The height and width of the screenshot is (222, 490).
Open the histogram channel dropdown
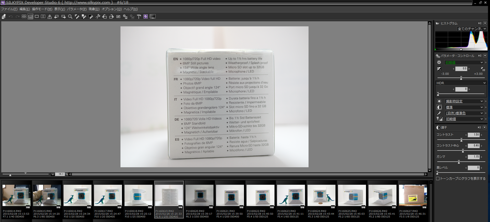(x=472, y=29)
